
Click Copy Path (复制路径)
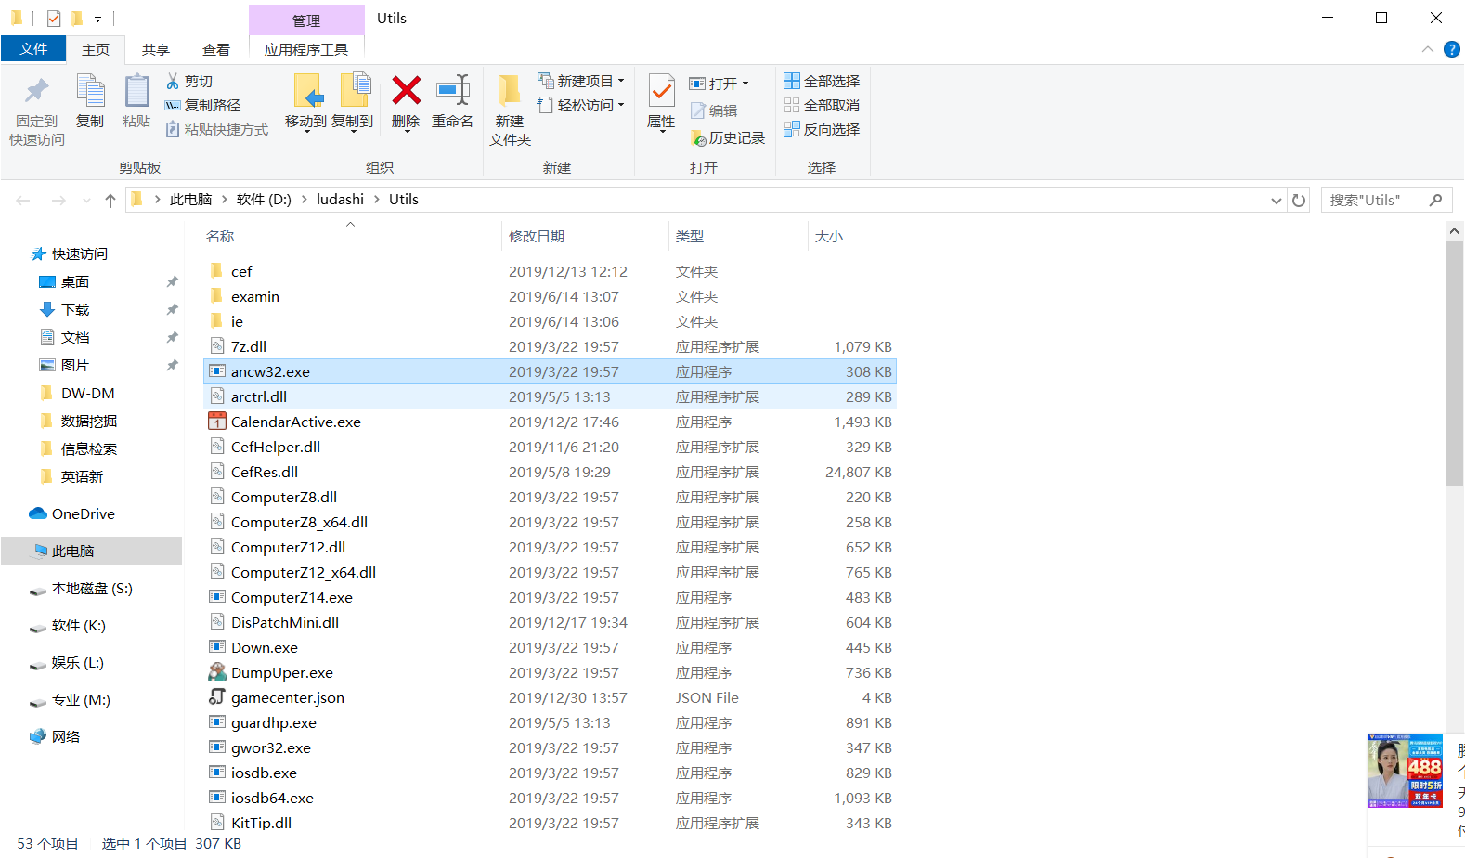(203, 106)
